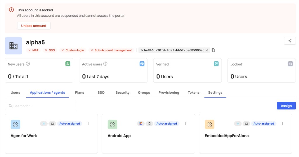Click the orange EmbeddedAppForAlona icon
The height and width of the screenshot is (157, 299).
(x=210, y=124)
